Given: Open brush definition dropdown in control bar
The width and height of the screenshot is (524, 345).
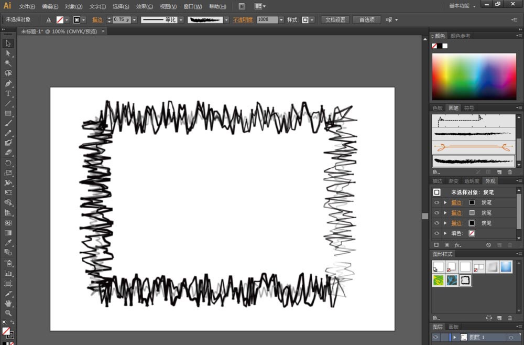Looking at the screenshot, I should pos(226,20).
